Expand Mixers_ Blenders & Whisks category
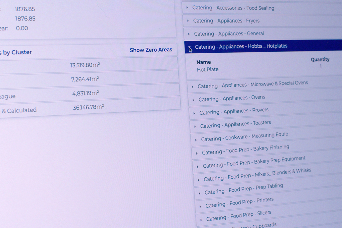The image size is (342, 228). (x=257, y=175)
